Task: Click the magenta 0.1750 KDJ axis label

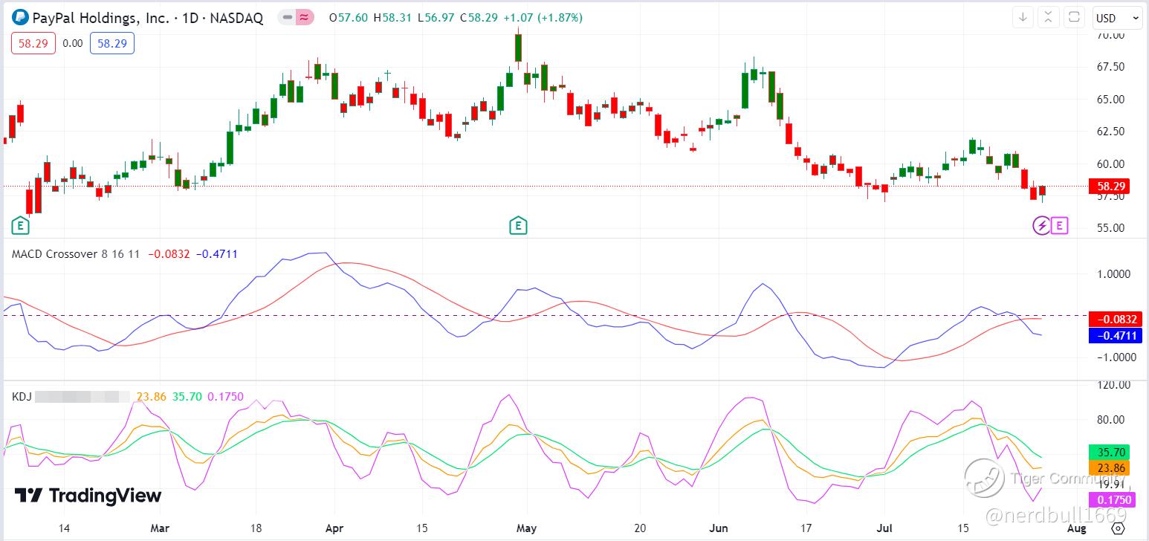Action: coord(1110,500)
